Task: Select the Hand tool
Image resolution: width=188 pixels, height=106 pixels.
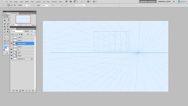Action: point(5,44)
